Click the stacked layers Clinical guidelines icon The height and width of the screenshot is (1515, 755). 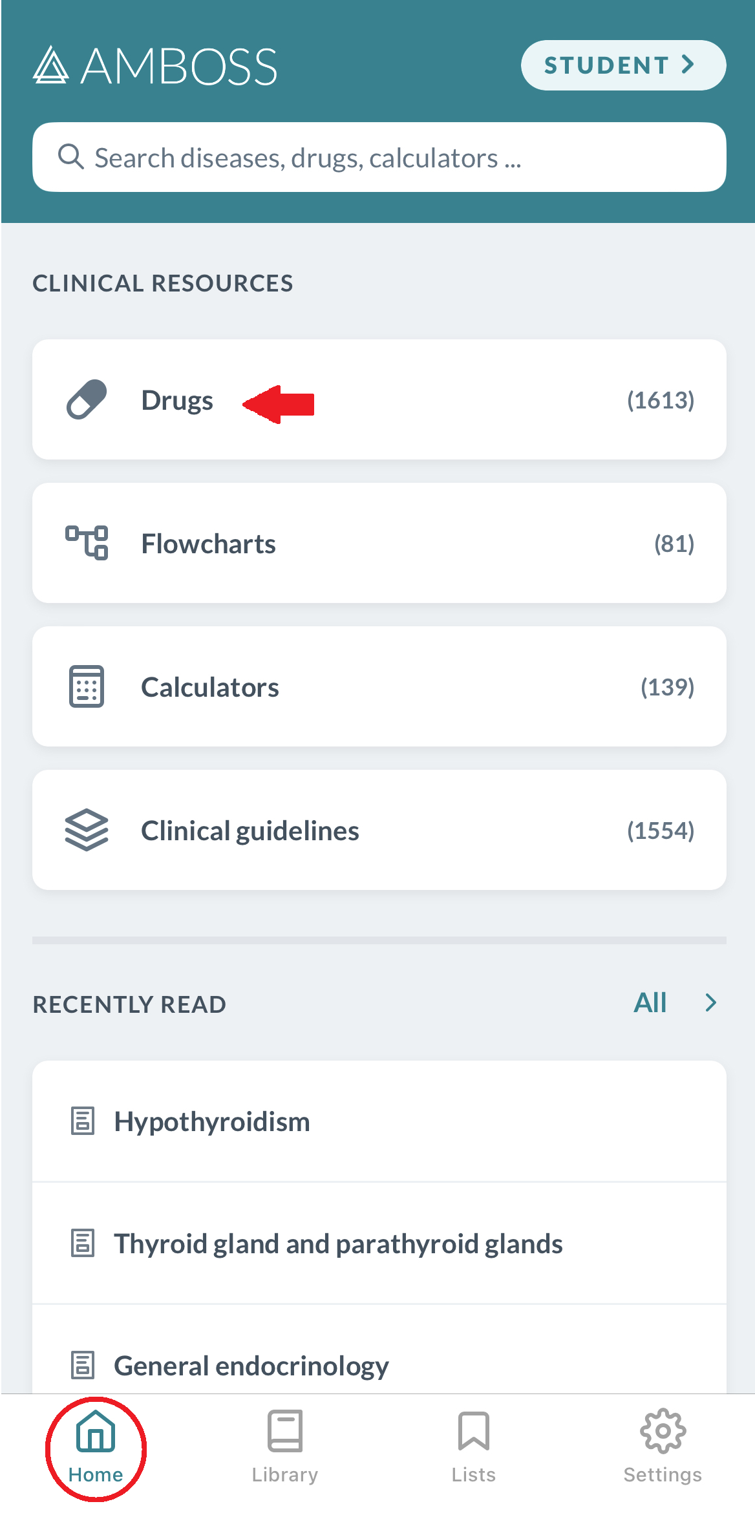pos(87,830)
